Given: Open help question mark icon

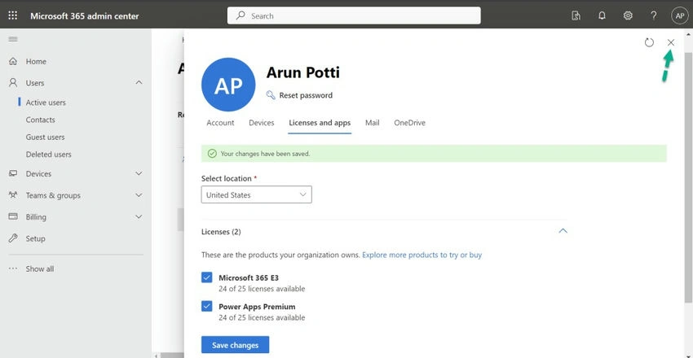Looking at the screenshot, I should (654, 16).
